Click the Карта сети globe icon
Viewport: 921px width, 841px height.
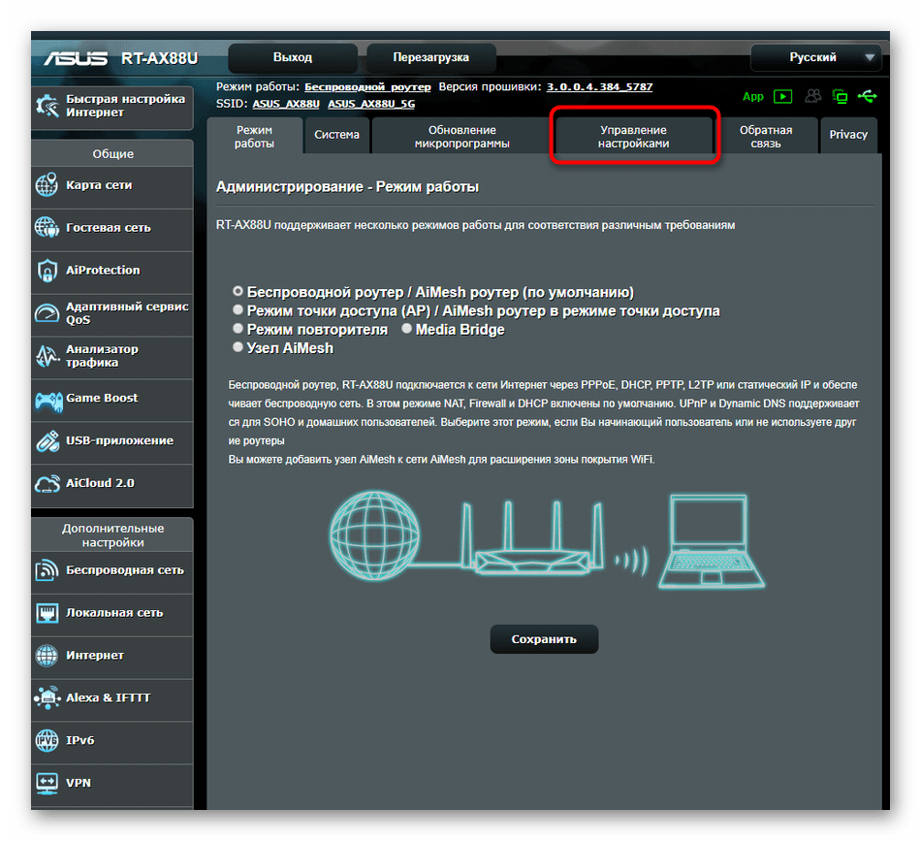[x=47, y=185]
